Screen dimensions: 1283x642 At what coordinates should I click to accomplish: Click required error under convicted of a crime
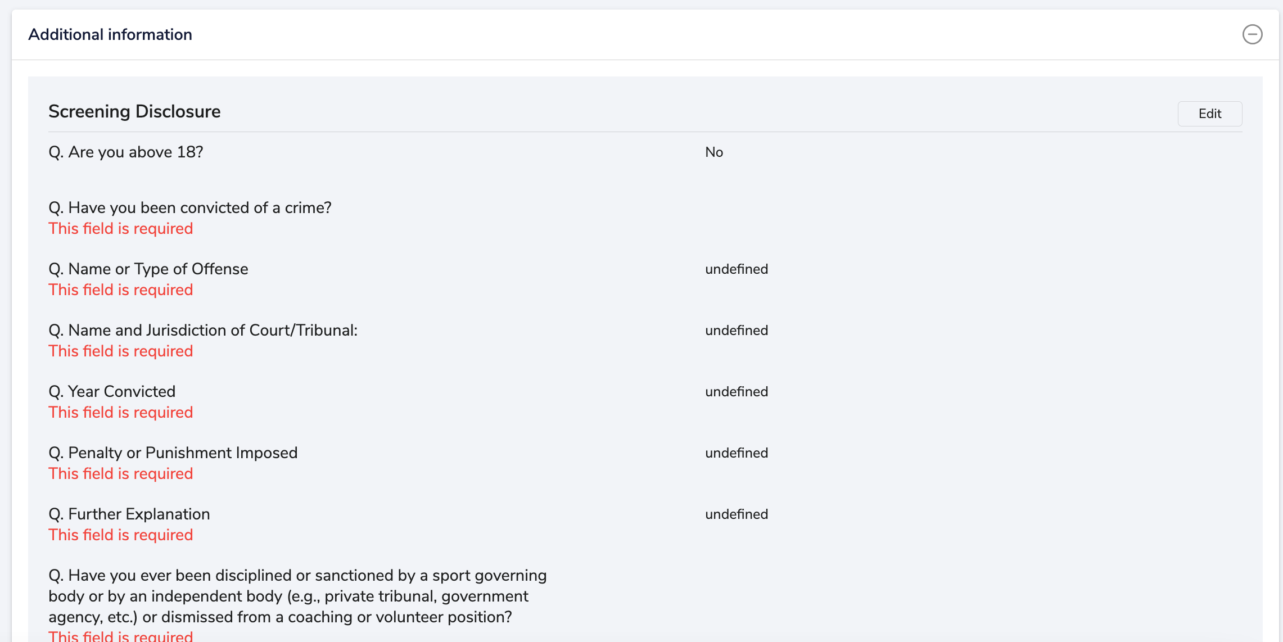click(121, 228)
